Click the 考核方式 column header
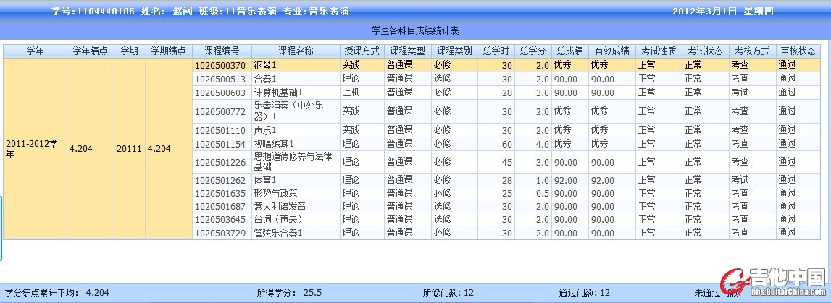831x303 pixels. tap(752, 51)
